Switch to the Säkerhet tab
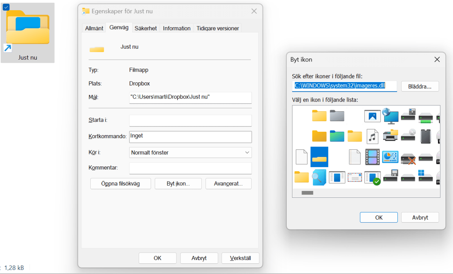The image size is (453, 274). (145, 28)
